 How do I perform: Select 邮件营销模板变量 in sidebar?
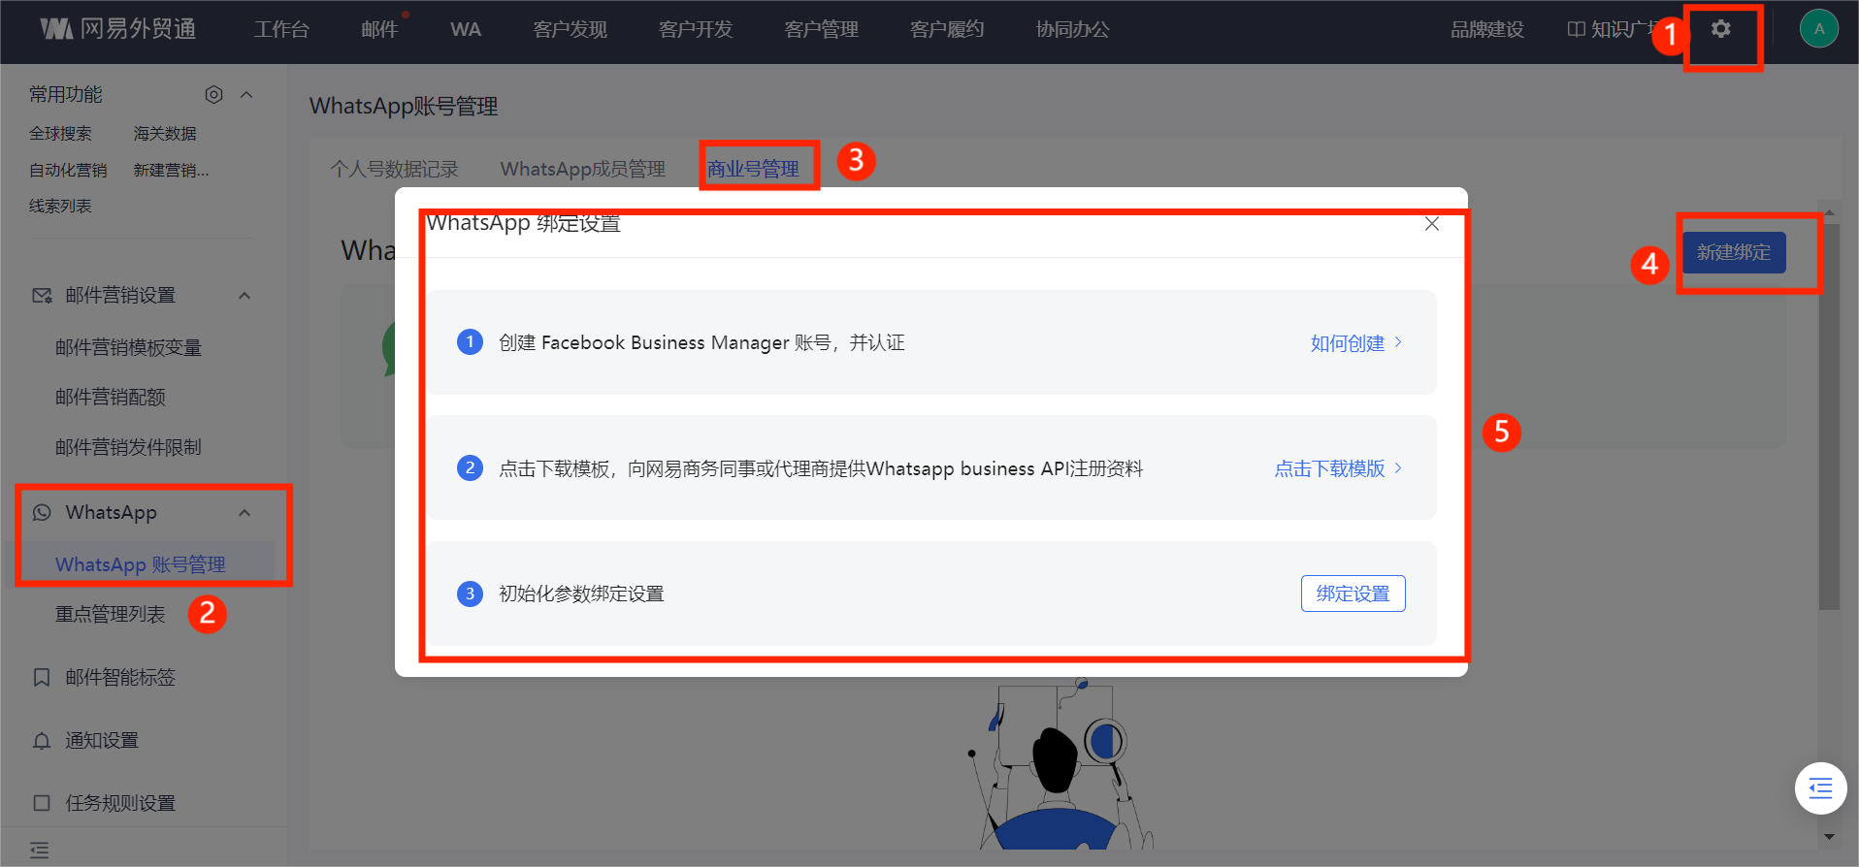pos(128,347)
